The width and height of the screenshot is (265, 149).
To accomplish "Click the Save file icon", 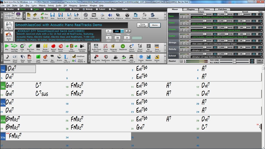I will [x=52, y=16].
